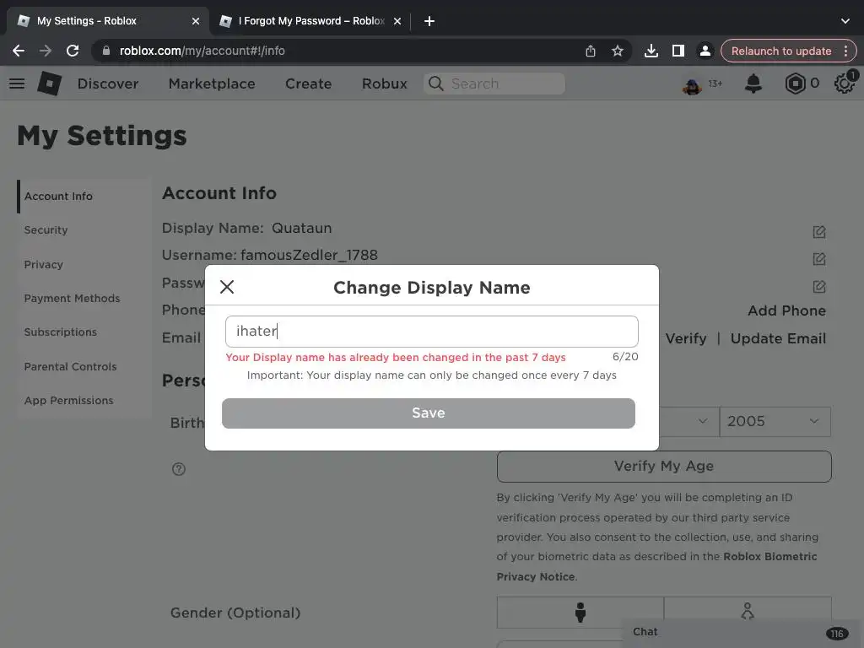Image resolution: width=864 pixels, height=648 pixels.
Task: Open the Roblox hamburger menu
Action: pos(17,84)
